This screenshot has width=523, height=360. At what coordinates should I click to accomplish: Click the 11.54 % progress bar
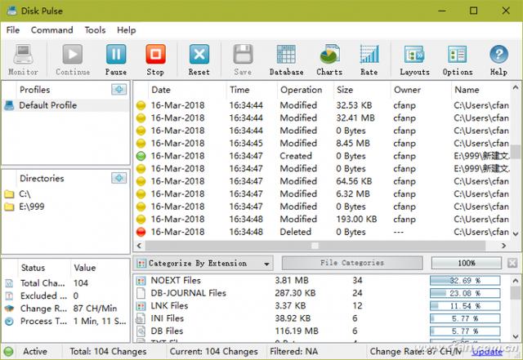click(x=465, y=306)
